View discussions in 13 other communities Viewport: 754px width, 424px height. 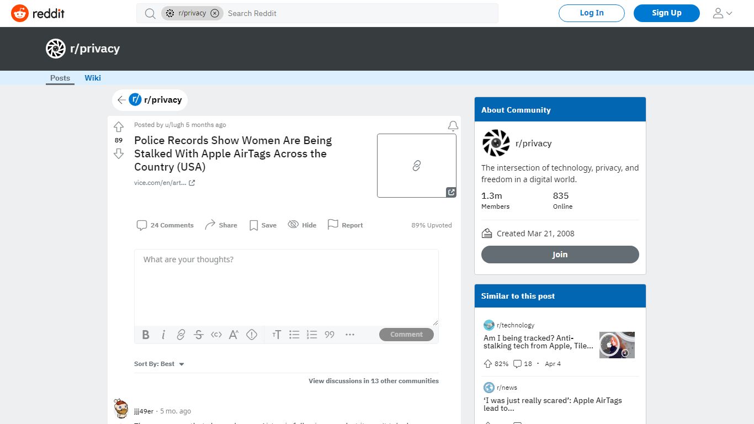click(374, 381)
